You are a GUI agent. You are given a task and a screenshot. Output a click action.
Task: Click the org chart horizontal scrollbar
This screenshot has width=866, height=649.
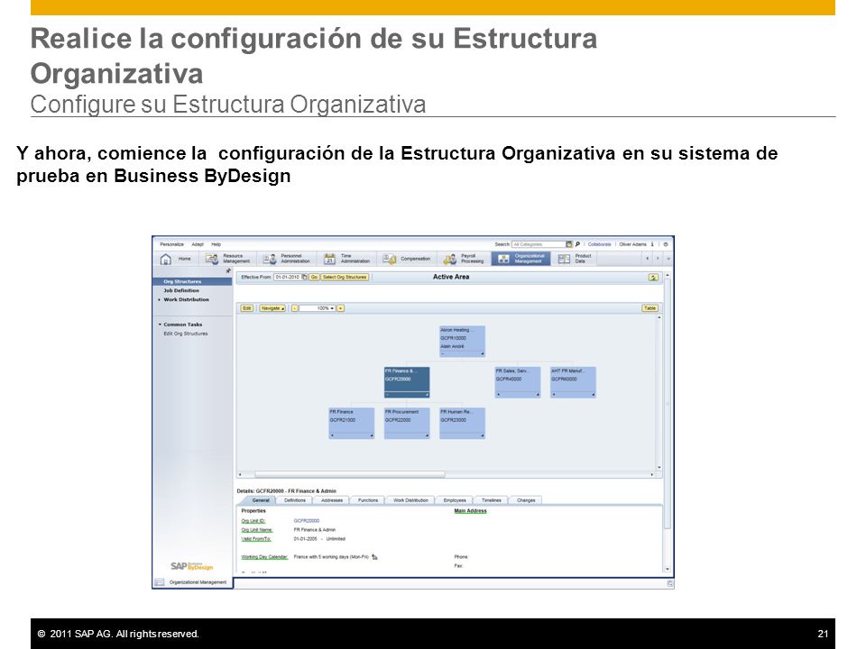pyautogui.click(x=349, y=474)
